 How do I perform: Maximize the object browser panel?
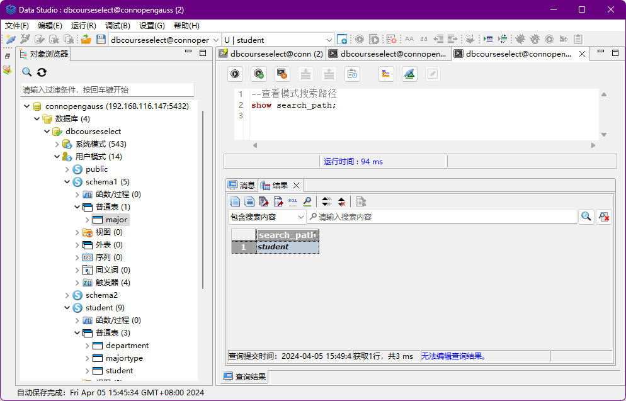[203, 53]
